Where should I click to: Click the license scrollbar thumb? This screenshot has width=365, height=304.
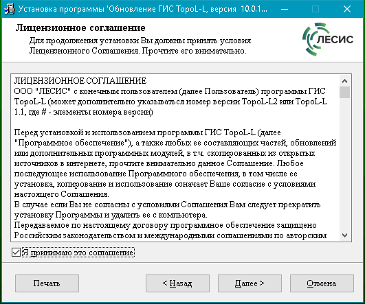click(344, 92)
